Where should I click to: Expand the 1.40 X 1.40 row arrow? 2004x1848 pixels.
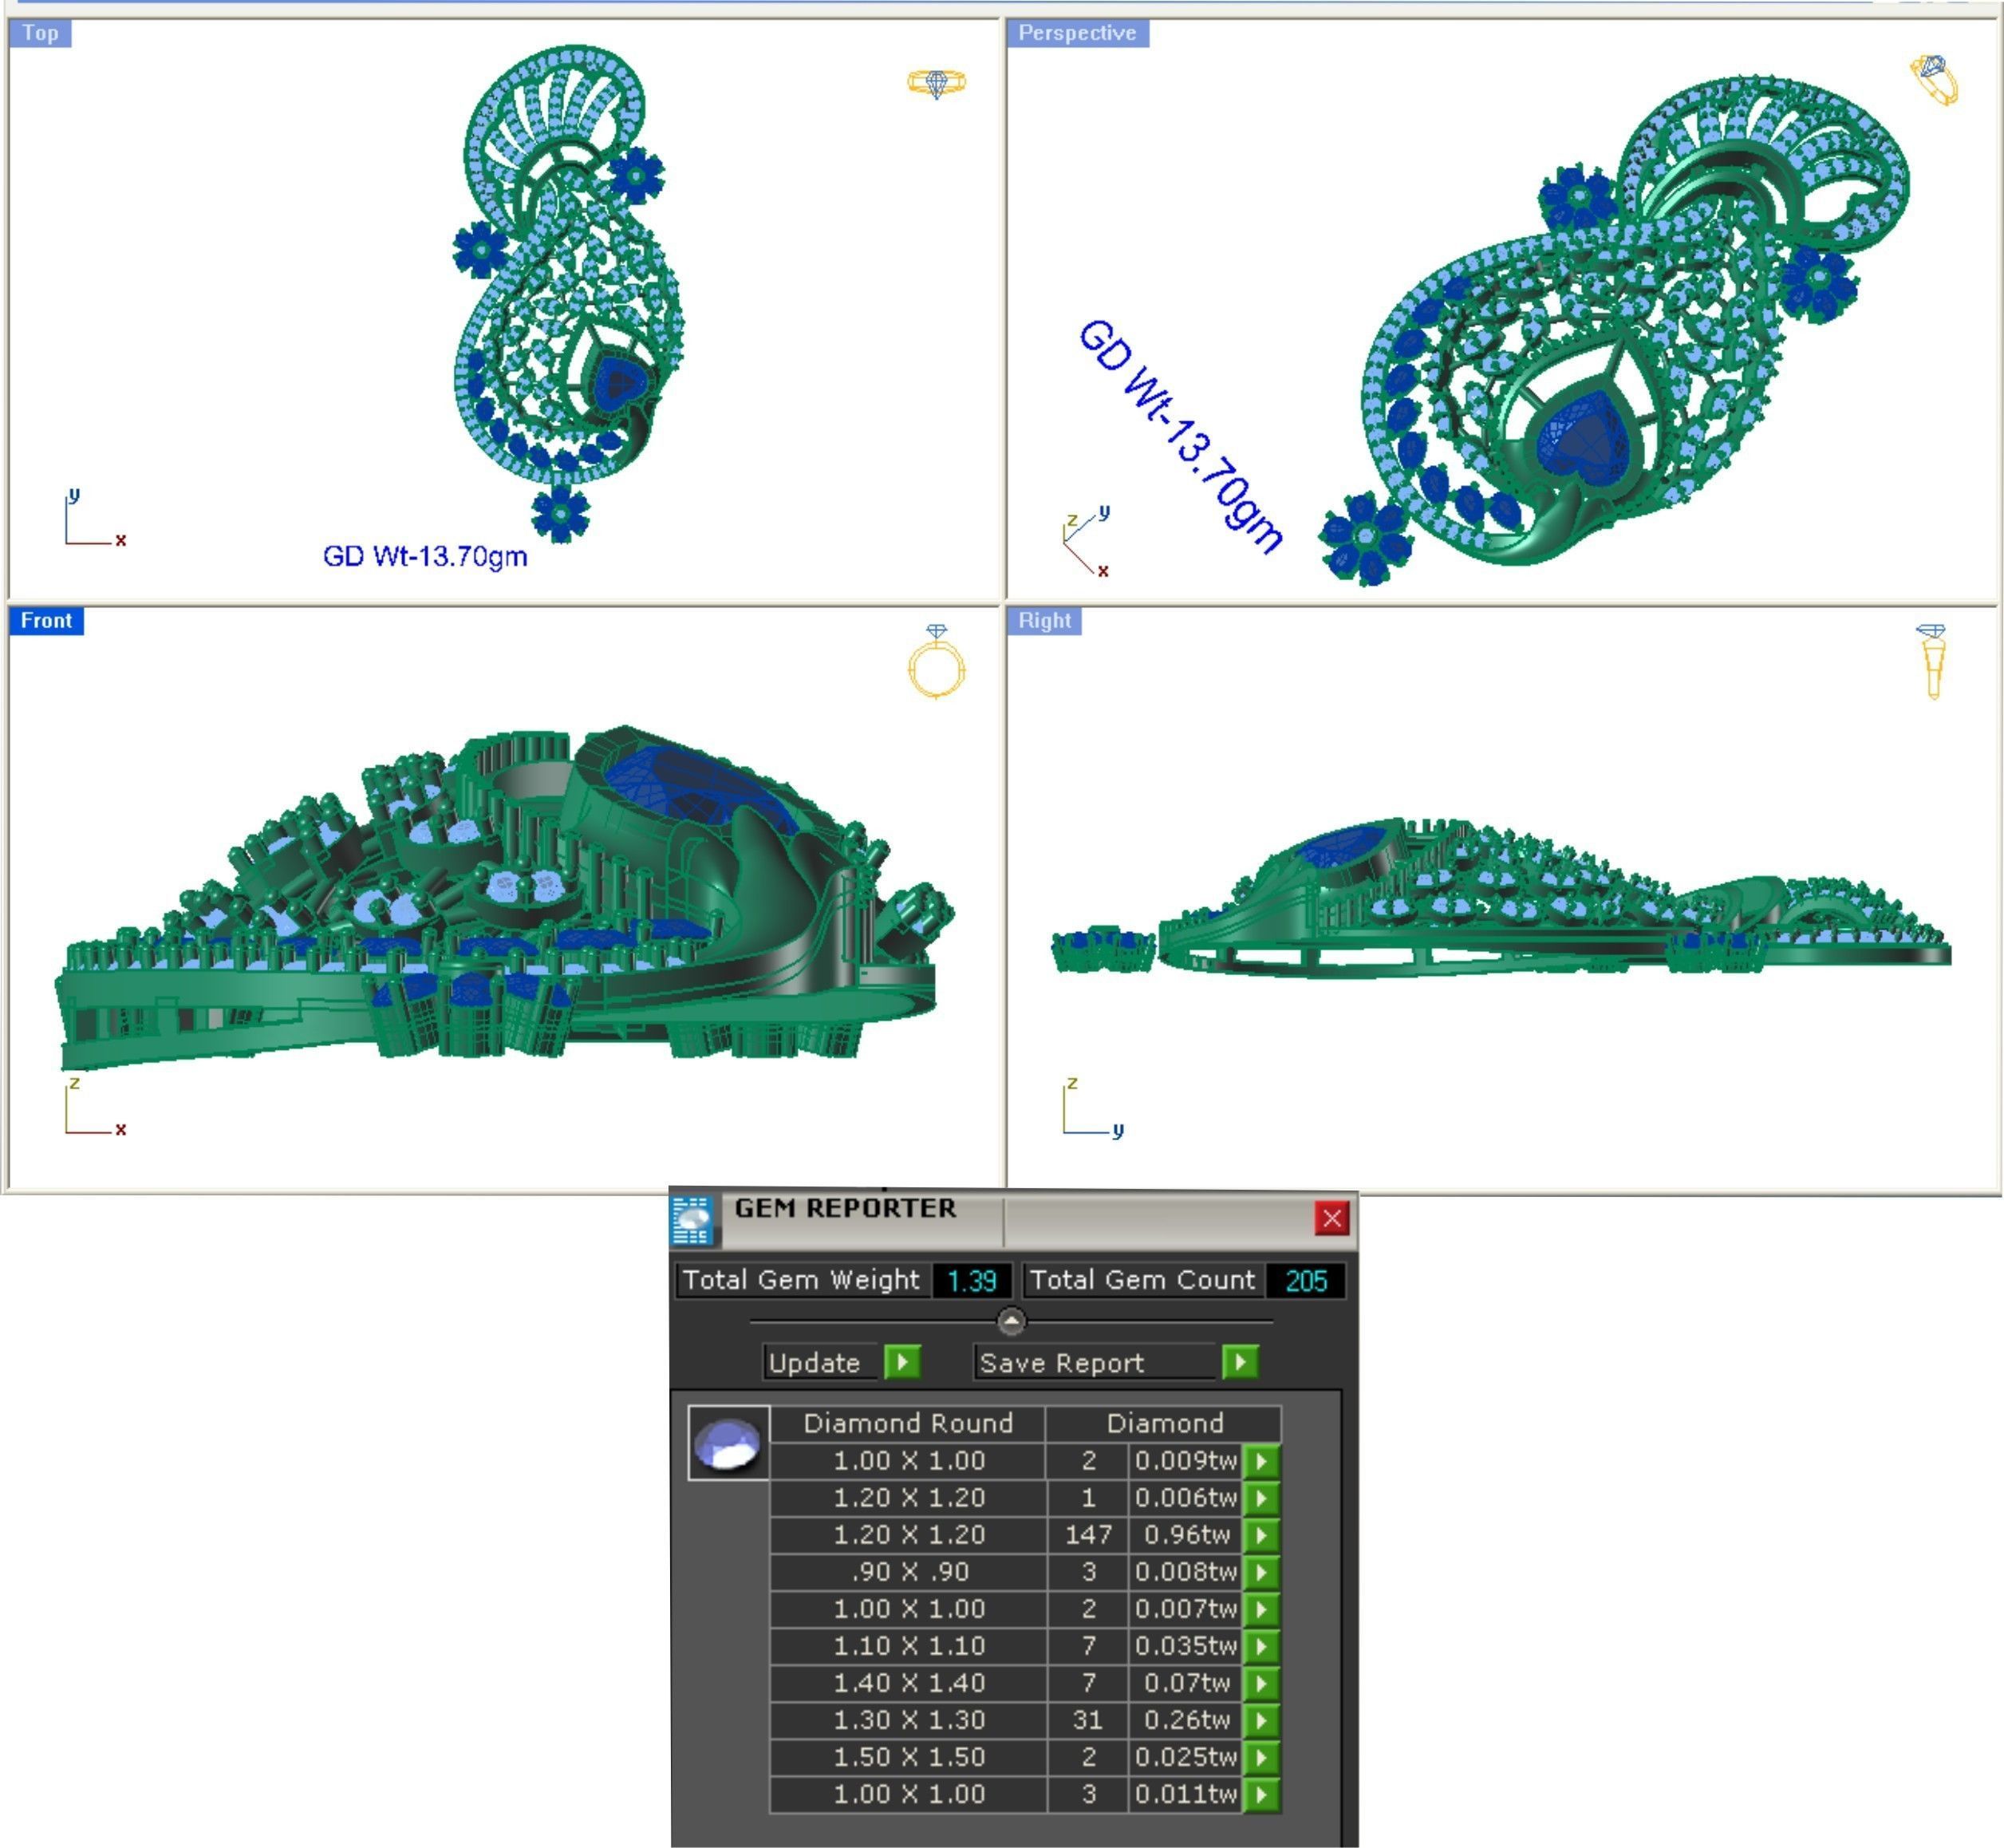(1262, 1683)
